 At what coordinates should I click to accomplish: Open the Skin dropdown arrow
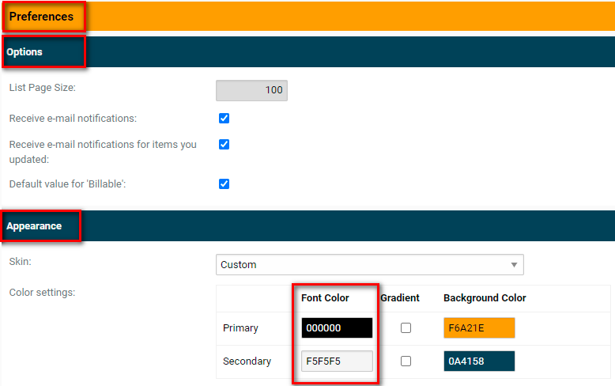click(x=514, y=265)
